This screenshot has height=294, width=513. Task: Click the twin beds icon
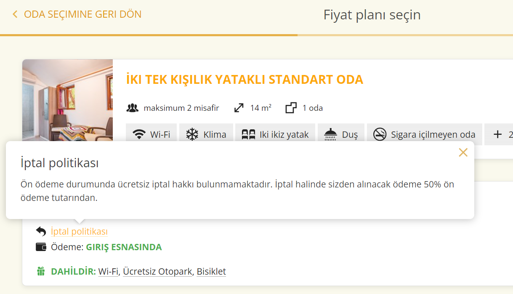click(248, 135)
